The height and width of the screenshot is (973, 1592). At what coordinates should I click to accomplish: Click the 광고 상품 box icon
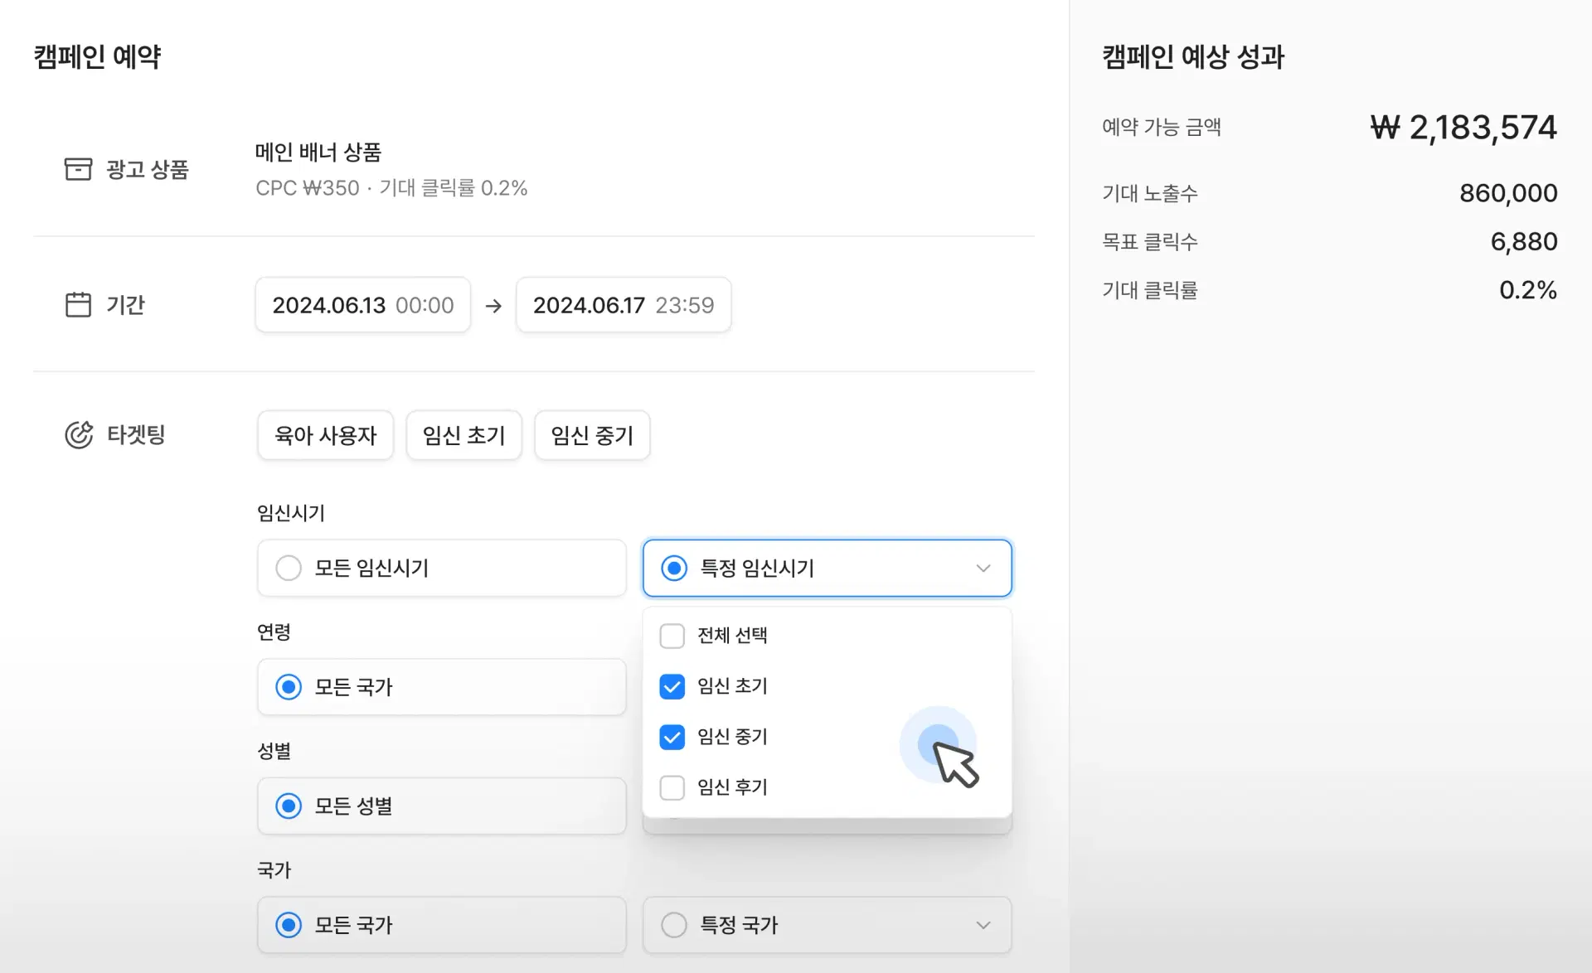tap(78, 169)
